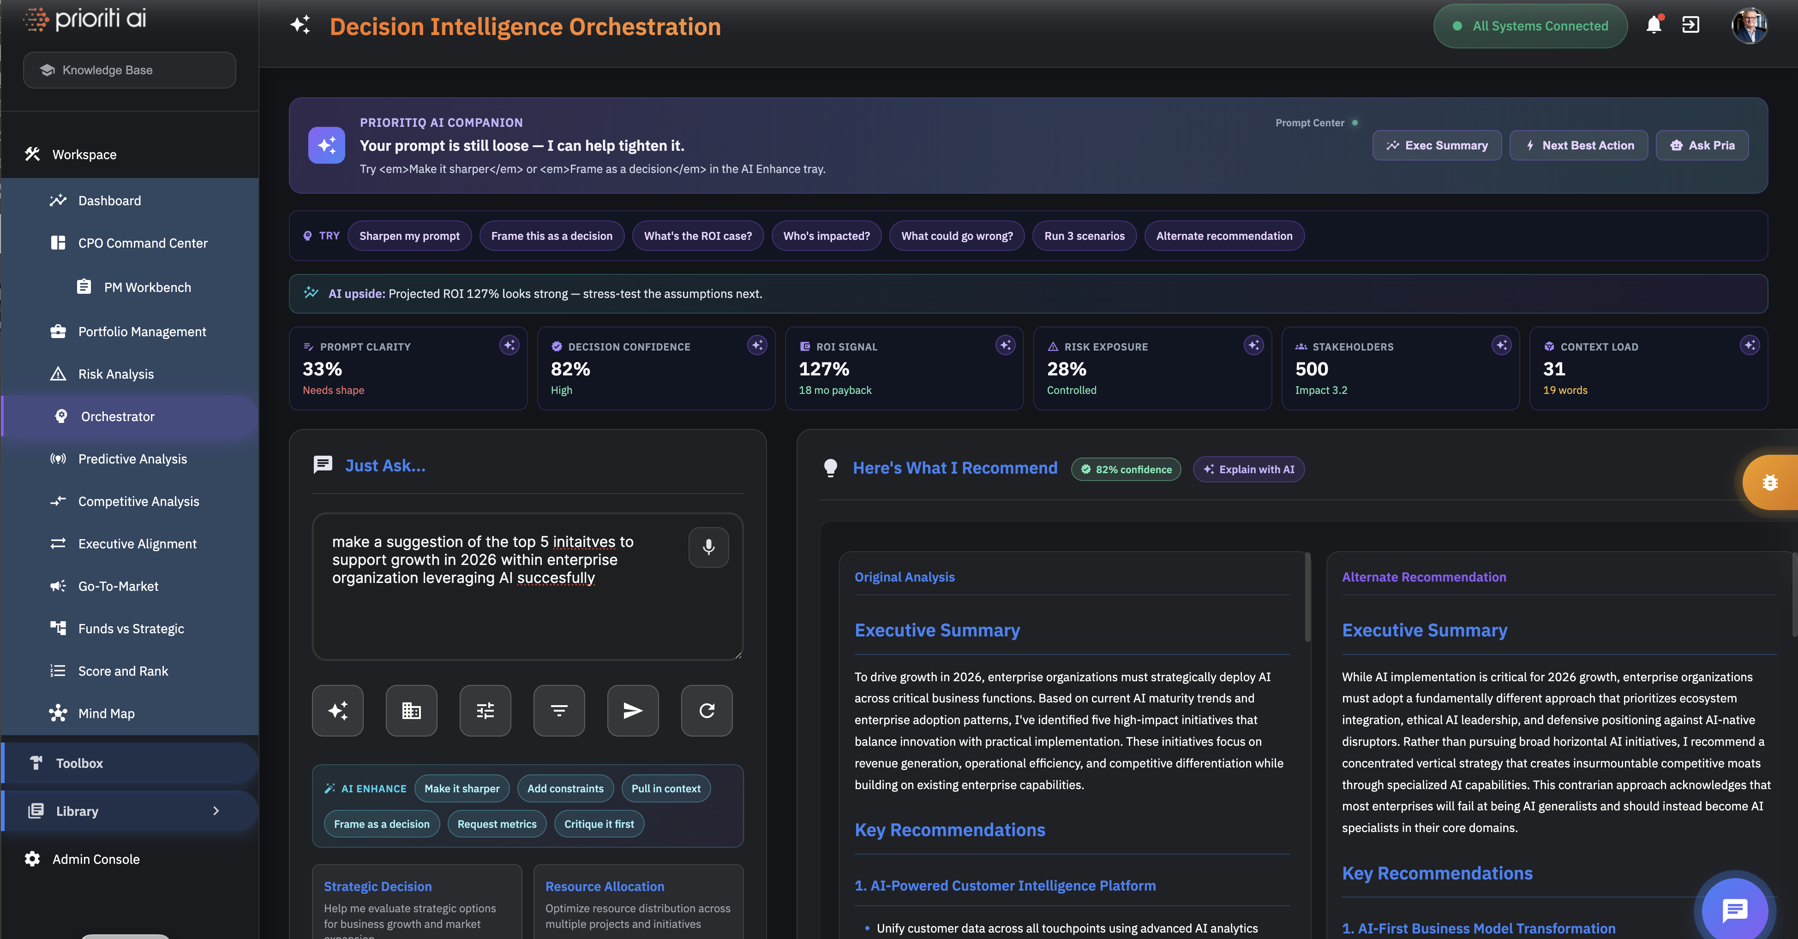Click the What's the ROI case? chip

click(x=697, y=236)
